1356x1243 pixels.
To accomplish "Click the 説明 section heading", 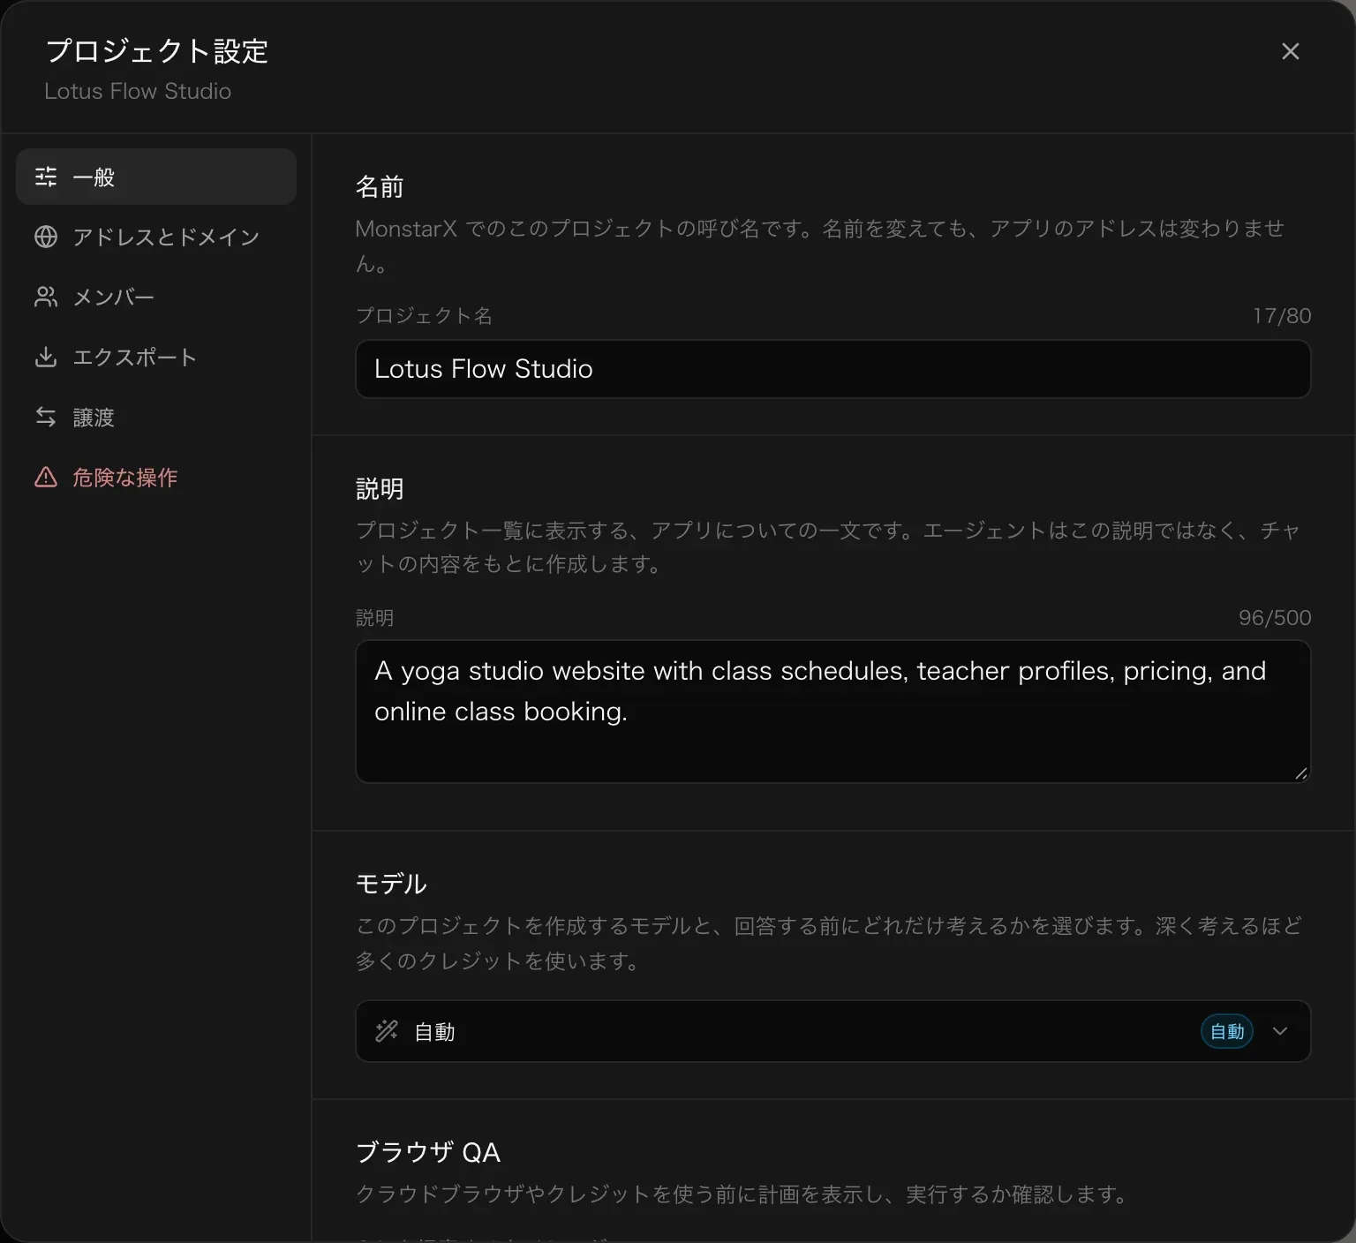I will tap(380, 488).
